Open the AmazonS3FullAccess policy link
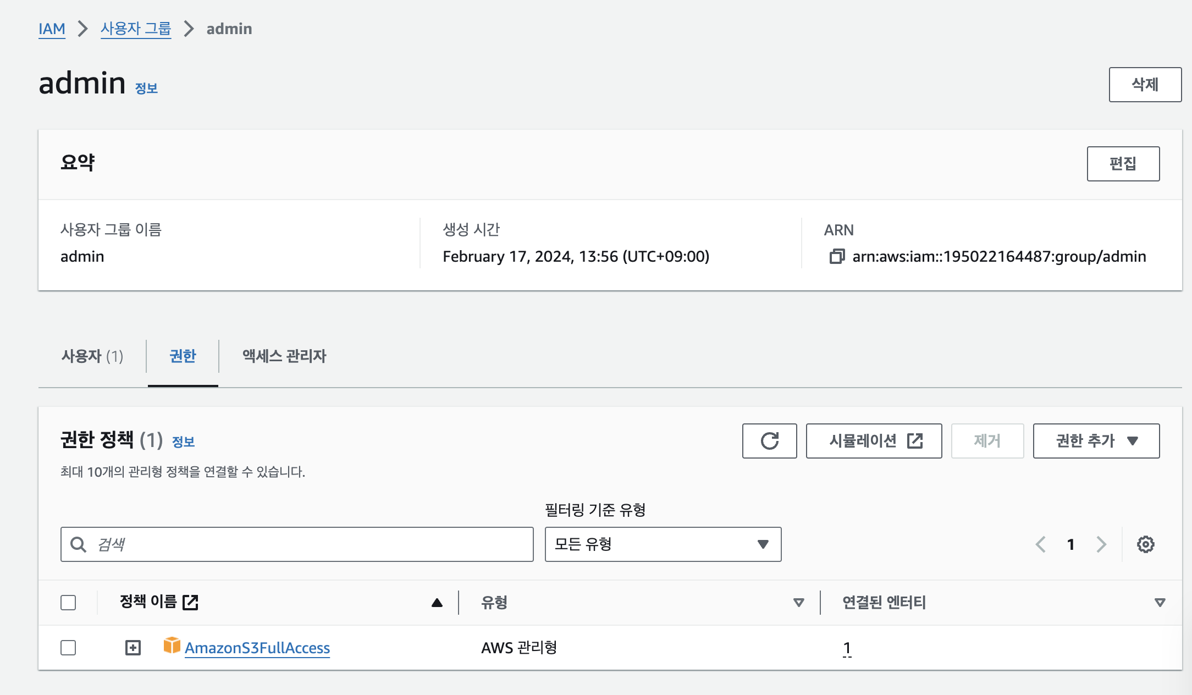The width and height of the screenshot is (1192, 695). pyautogui.click(x=257, y=648)
